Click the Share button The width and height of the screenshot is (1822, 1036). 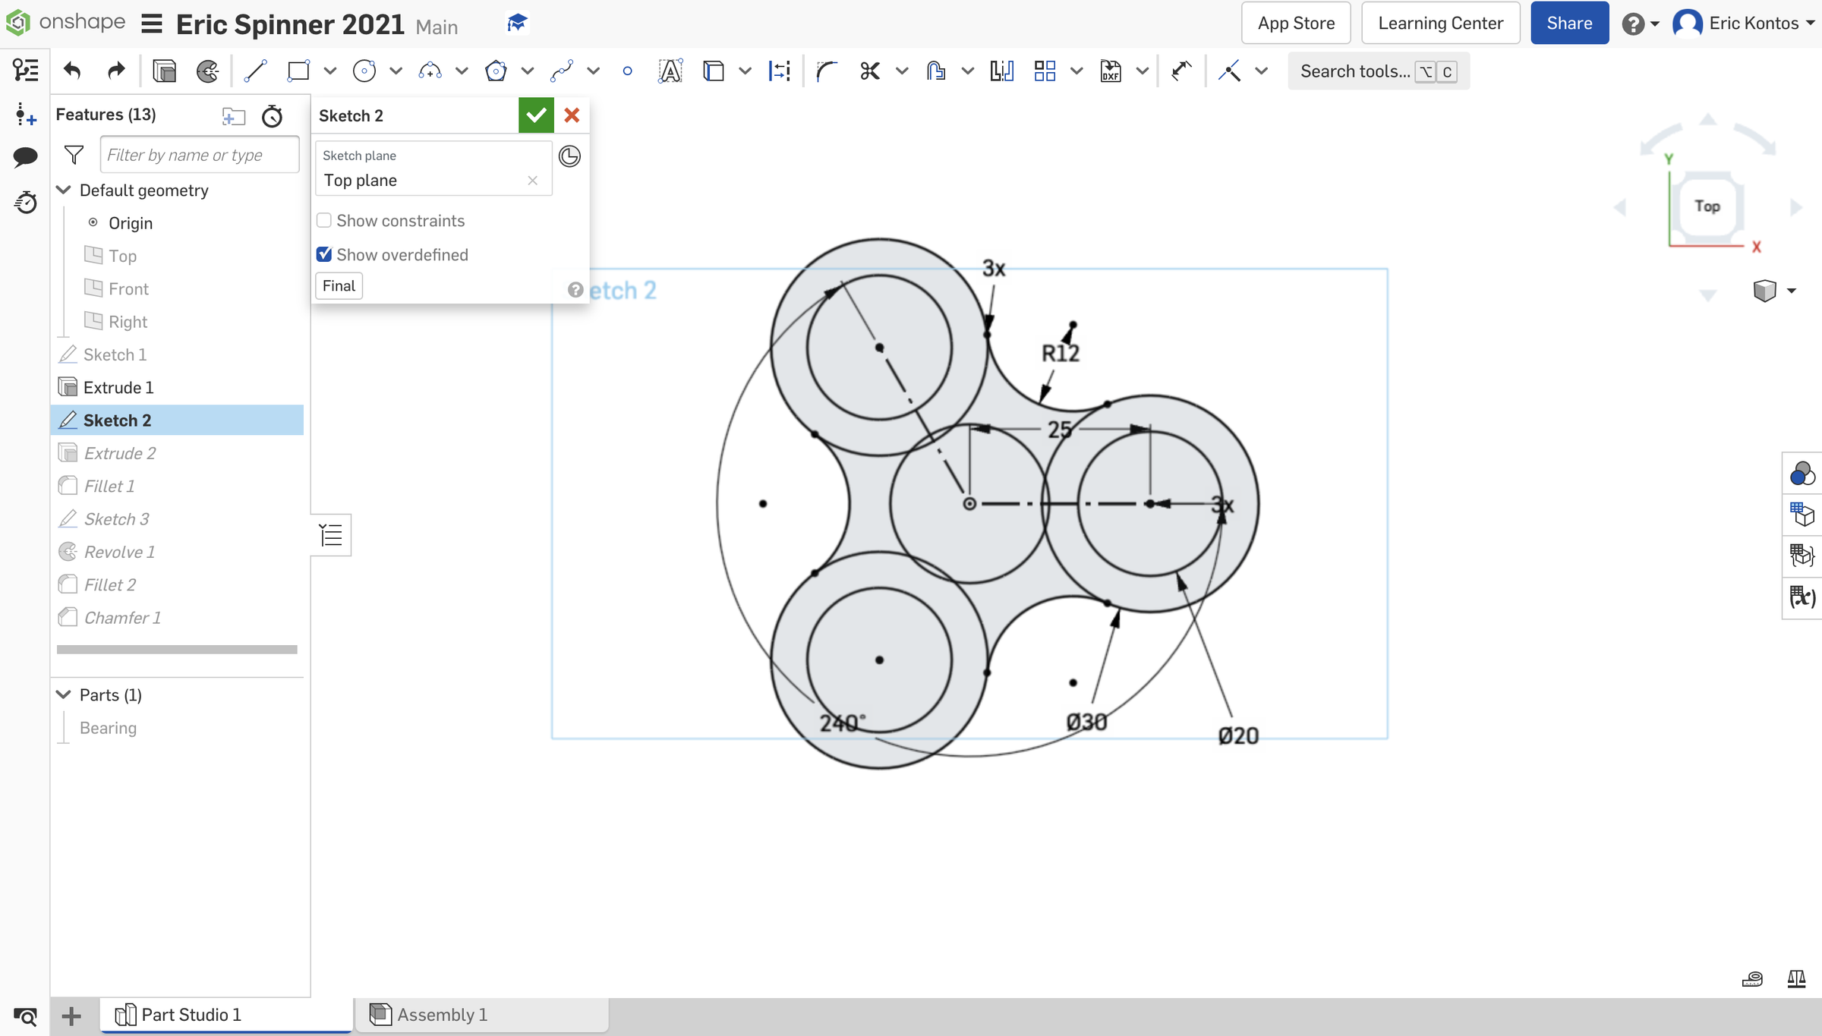coord(1569,23)
